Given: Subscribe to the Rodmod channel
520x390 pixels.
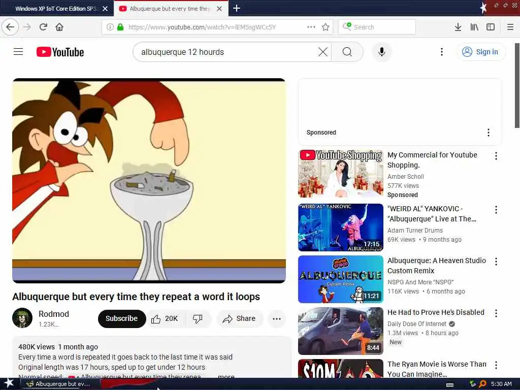Looking at the screenshot, I should [x=122, y=318].
